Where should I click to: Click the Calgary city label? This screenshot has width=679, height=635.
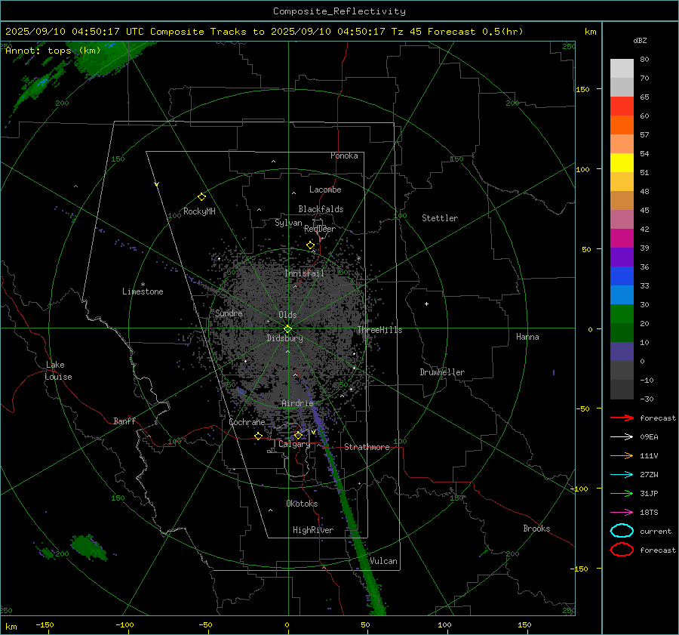[x=294, y=444]
